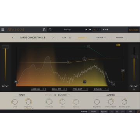Select the diamond handle on decay curve

pyautogui.click(x=84, y=59)
